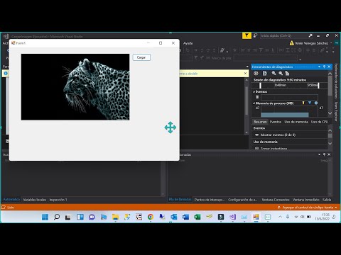Close the yellow info bar notification
This screenshot has width=341, height=255.
point(245,74)
